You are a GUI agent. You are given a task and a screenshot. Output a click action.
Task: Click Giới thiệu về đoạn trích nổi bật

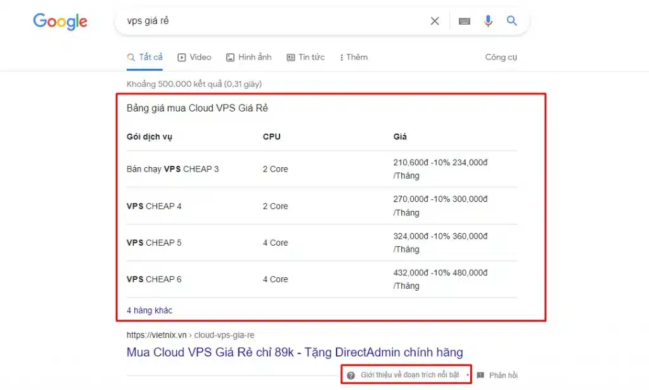409,375
